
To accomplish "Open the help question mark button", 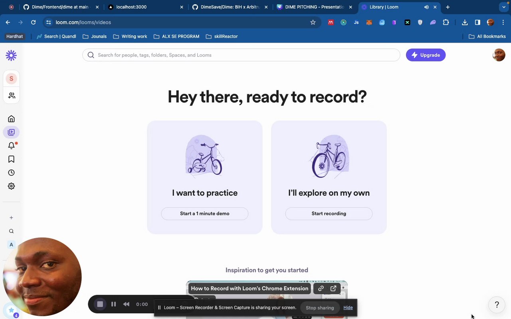I will [x=497, y=305].
